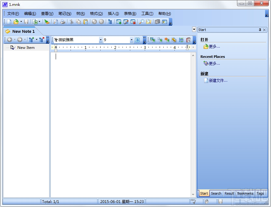Screen dimensions: 271x207
Task: Toggle bold formatting with the B button
Action: (x=137, y=40)
